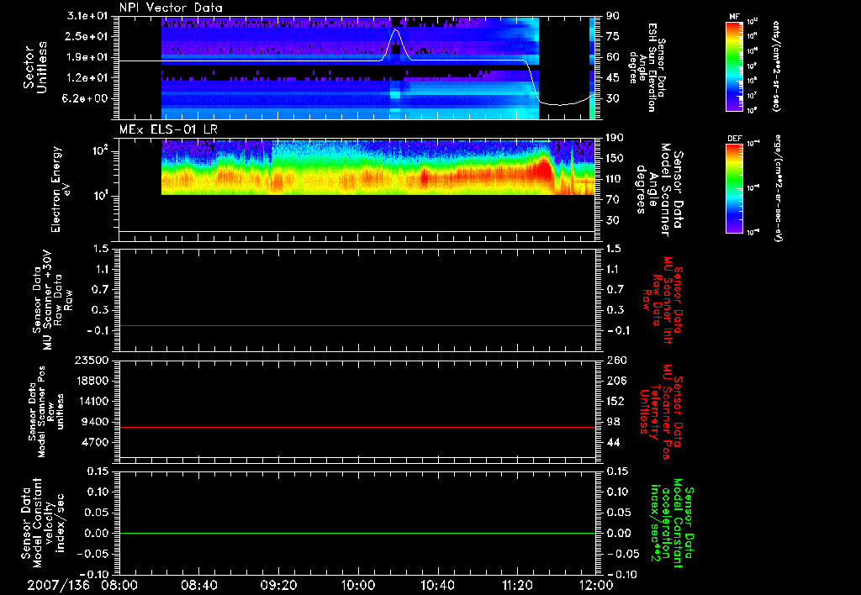
Task: Click the 206 telemetry tick value
Action: point(616,381)
